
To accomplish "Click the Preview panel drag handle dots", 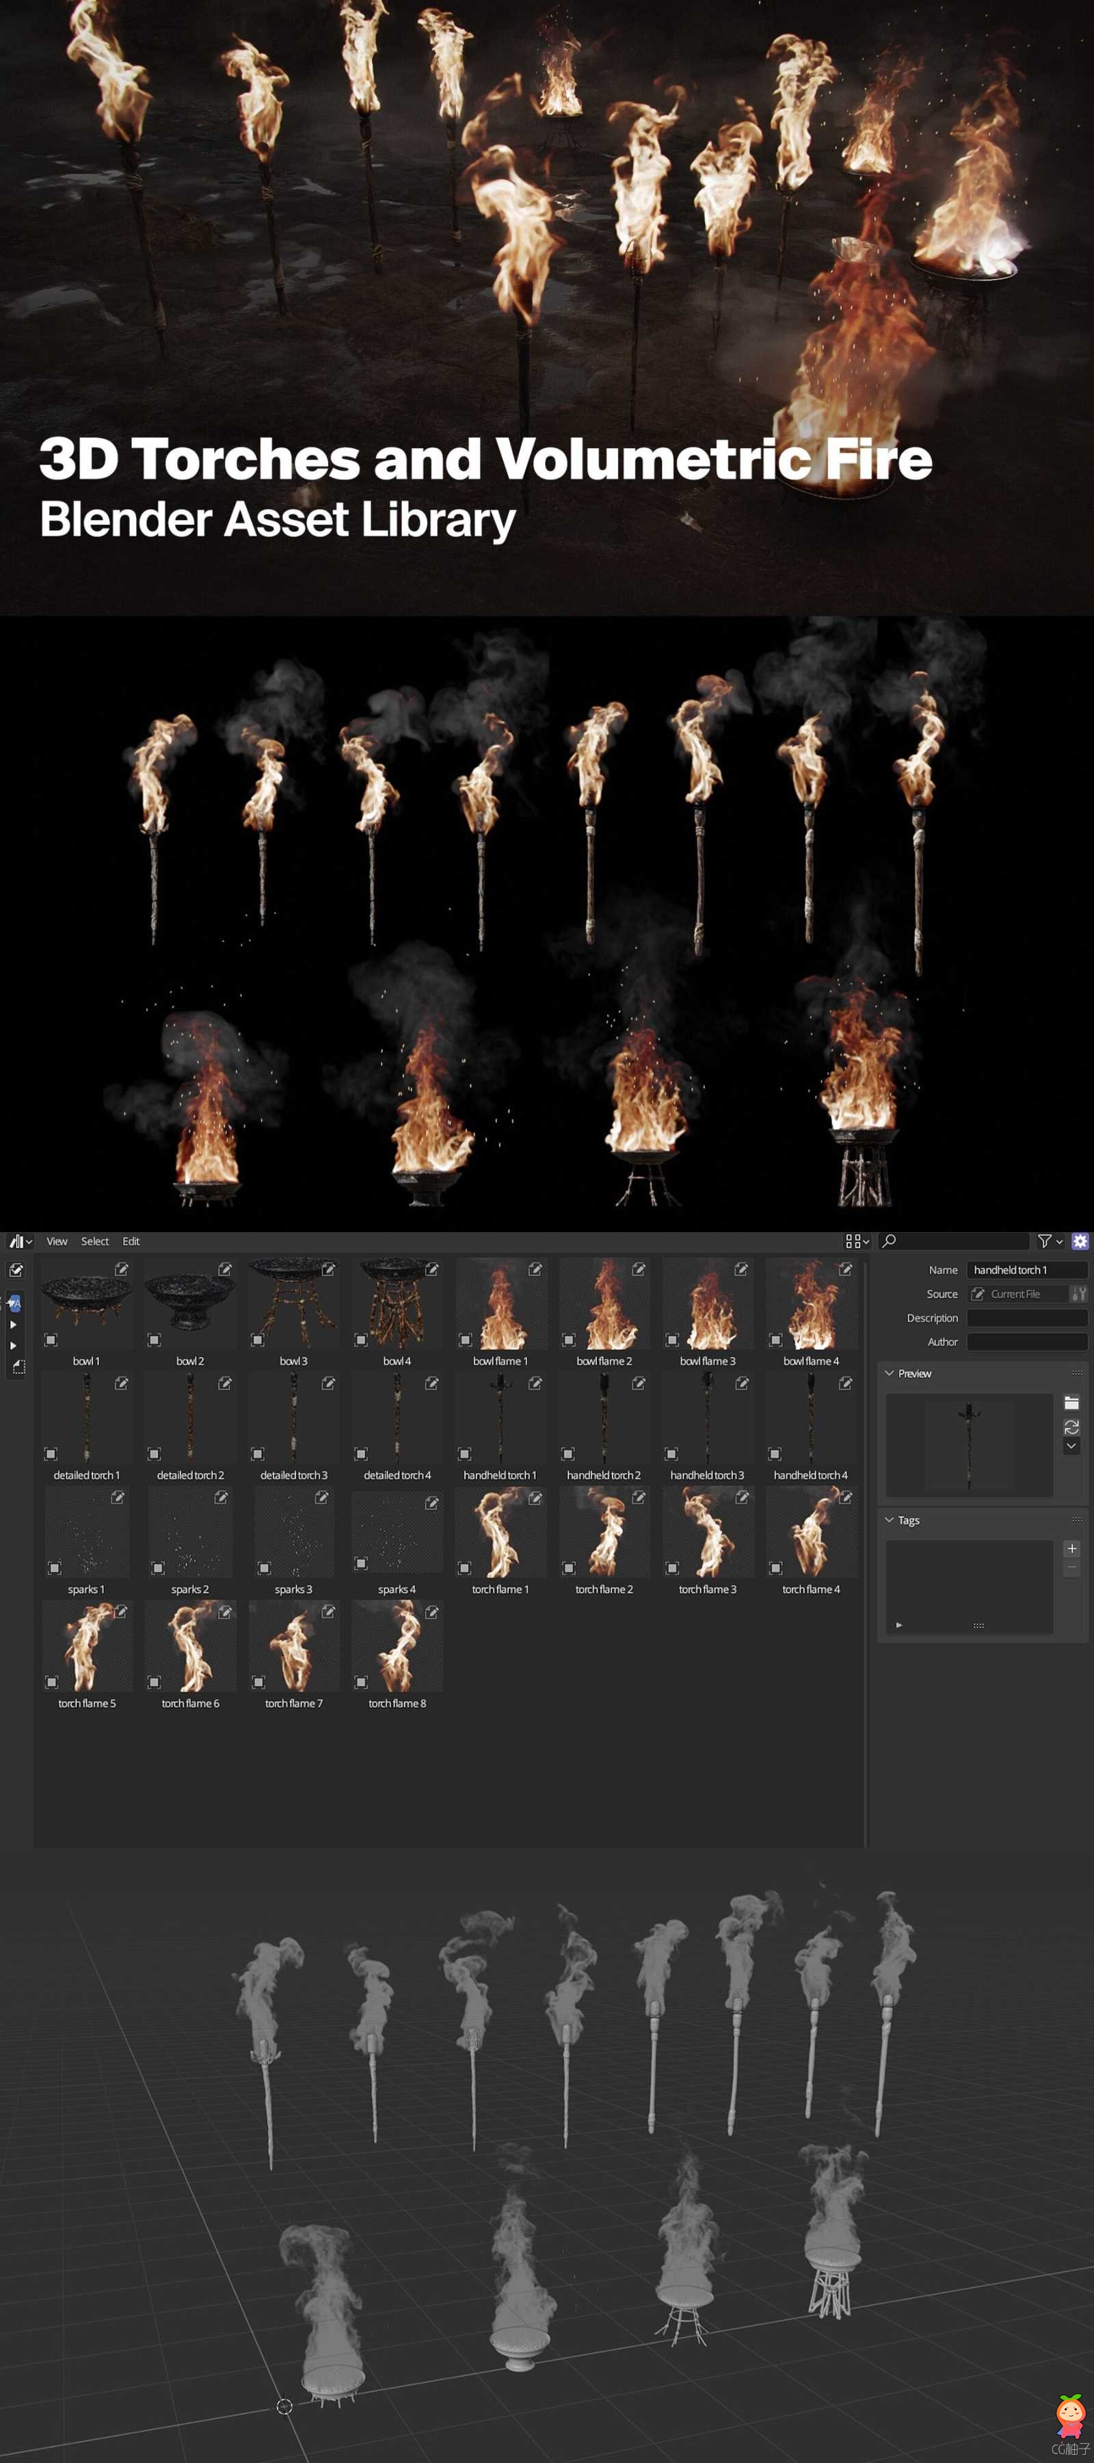I will (x=1077, y=1373).
